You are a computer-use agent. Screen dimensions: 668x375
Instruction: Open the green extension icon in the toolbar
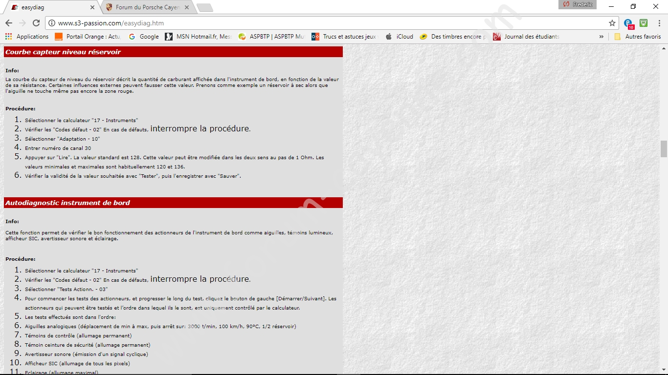pos(644,23)
